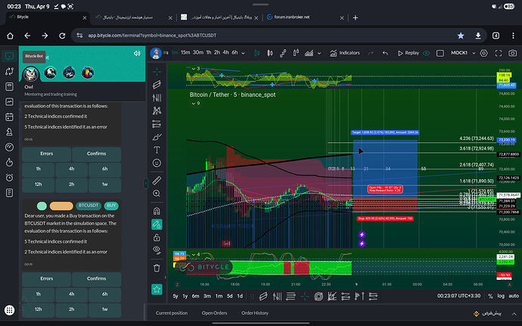Select the pattern XABCD drawing tool
Viewport: 522px width, 326px height.
[x=157, y=110]
